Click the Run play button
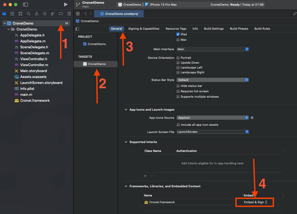297x214 pixels. 66,5
